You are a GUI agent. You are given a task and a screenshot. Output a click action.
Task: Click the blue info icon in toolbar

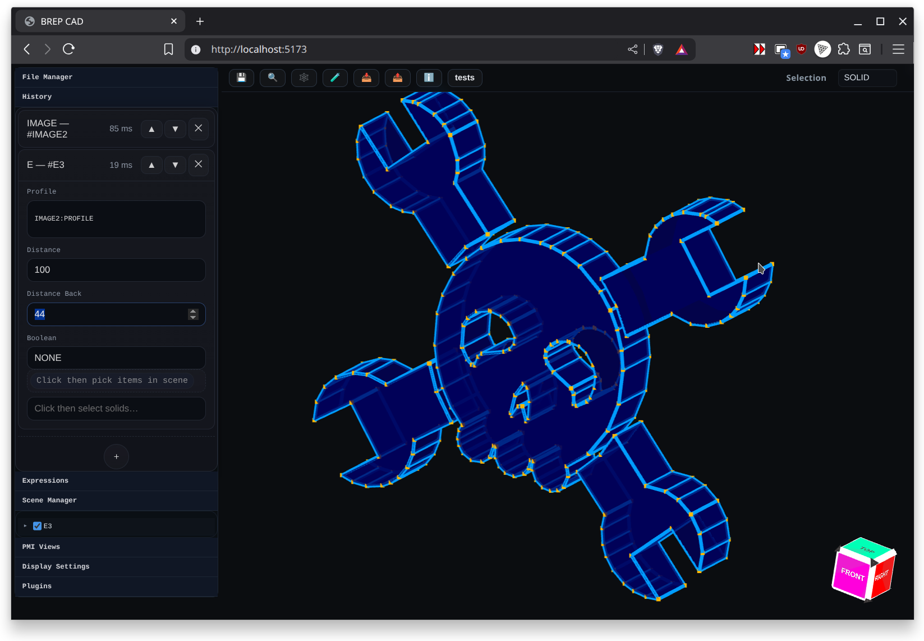coord(429,77)
